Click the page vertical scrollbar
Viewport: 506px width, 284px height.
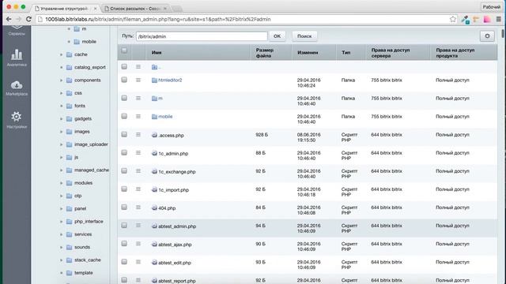(x=503, y=33)
